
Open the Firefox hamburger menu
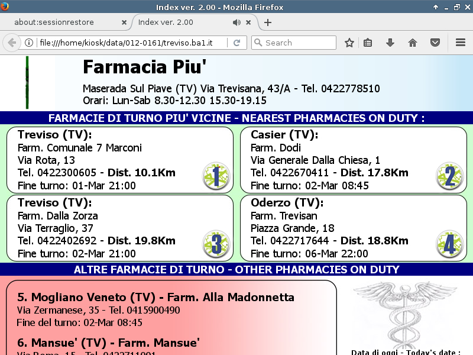[x=461, y=43]
